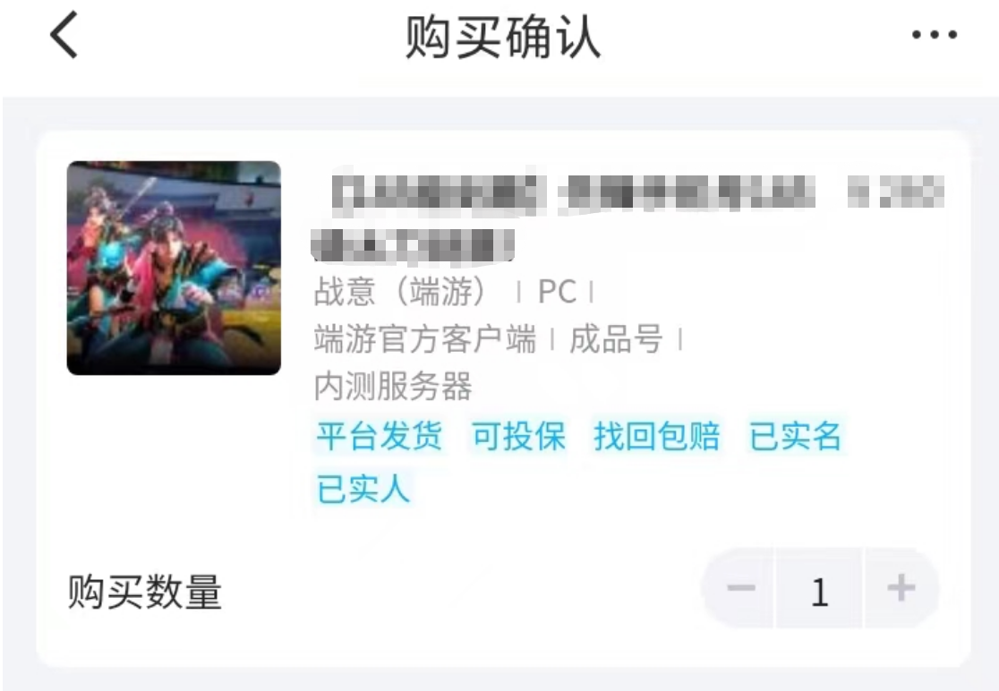Tap the 找回包赔 tag
Image resolution: width=999 pixels, height=691 pixels.
tap(656, 437)
